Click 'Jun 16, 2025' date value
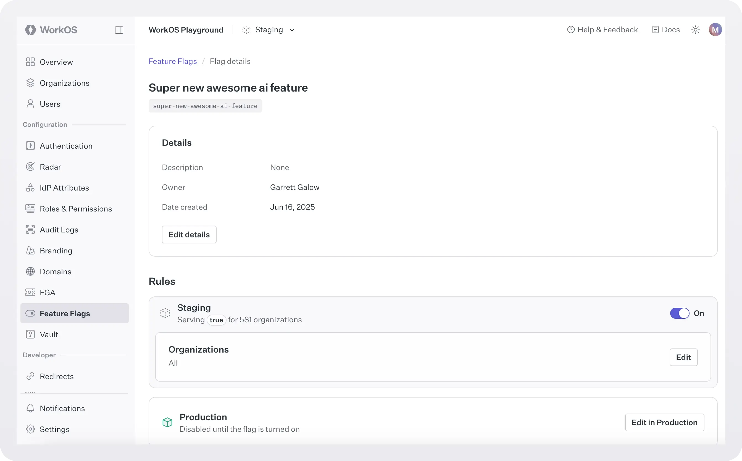Viewport: 742px width, 461px height. tap(292, 207)
